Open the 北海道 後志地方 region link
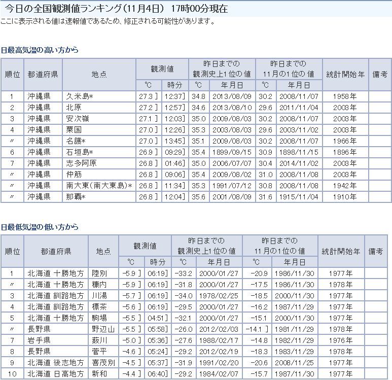This screenshot has width=392, height=380. pyautogui.click(x=55, y=363)
